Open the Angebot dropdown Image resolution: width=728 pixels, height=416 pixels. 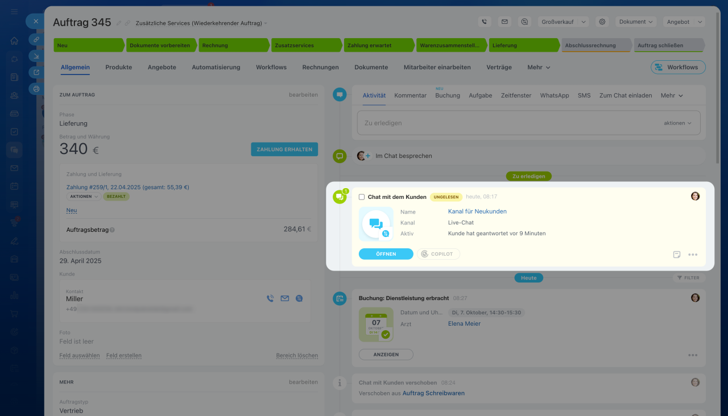684,22
